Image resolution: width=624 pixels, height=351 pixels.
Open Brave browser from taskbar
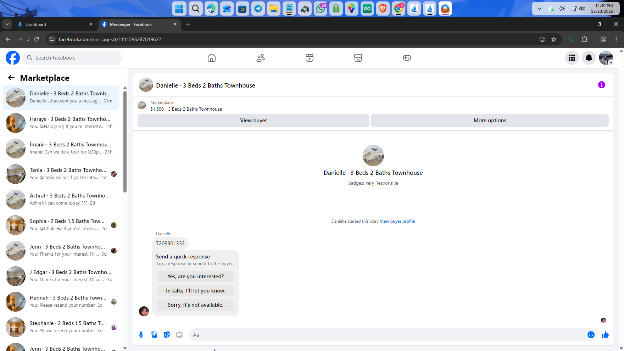click(383, 9)
